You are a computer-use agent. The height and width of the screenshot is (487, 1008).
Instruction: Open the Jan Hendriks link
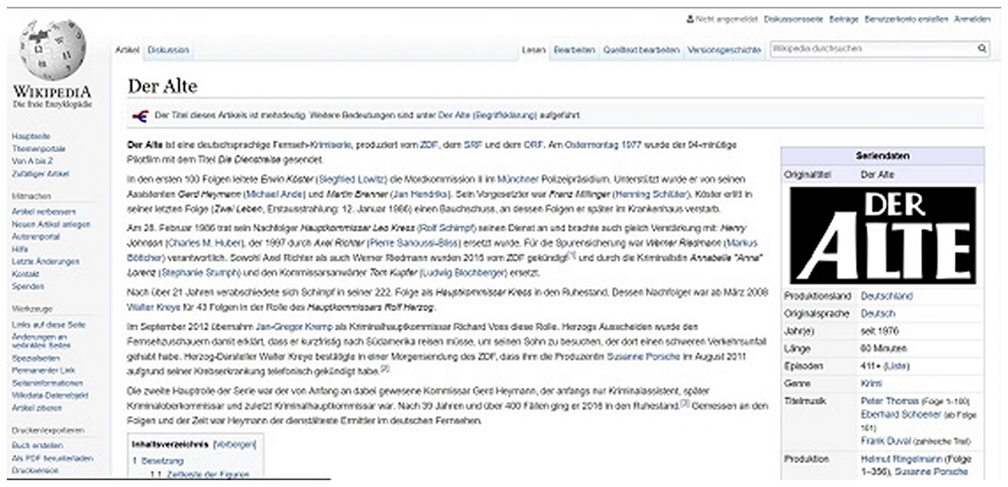tap(421, 194)
